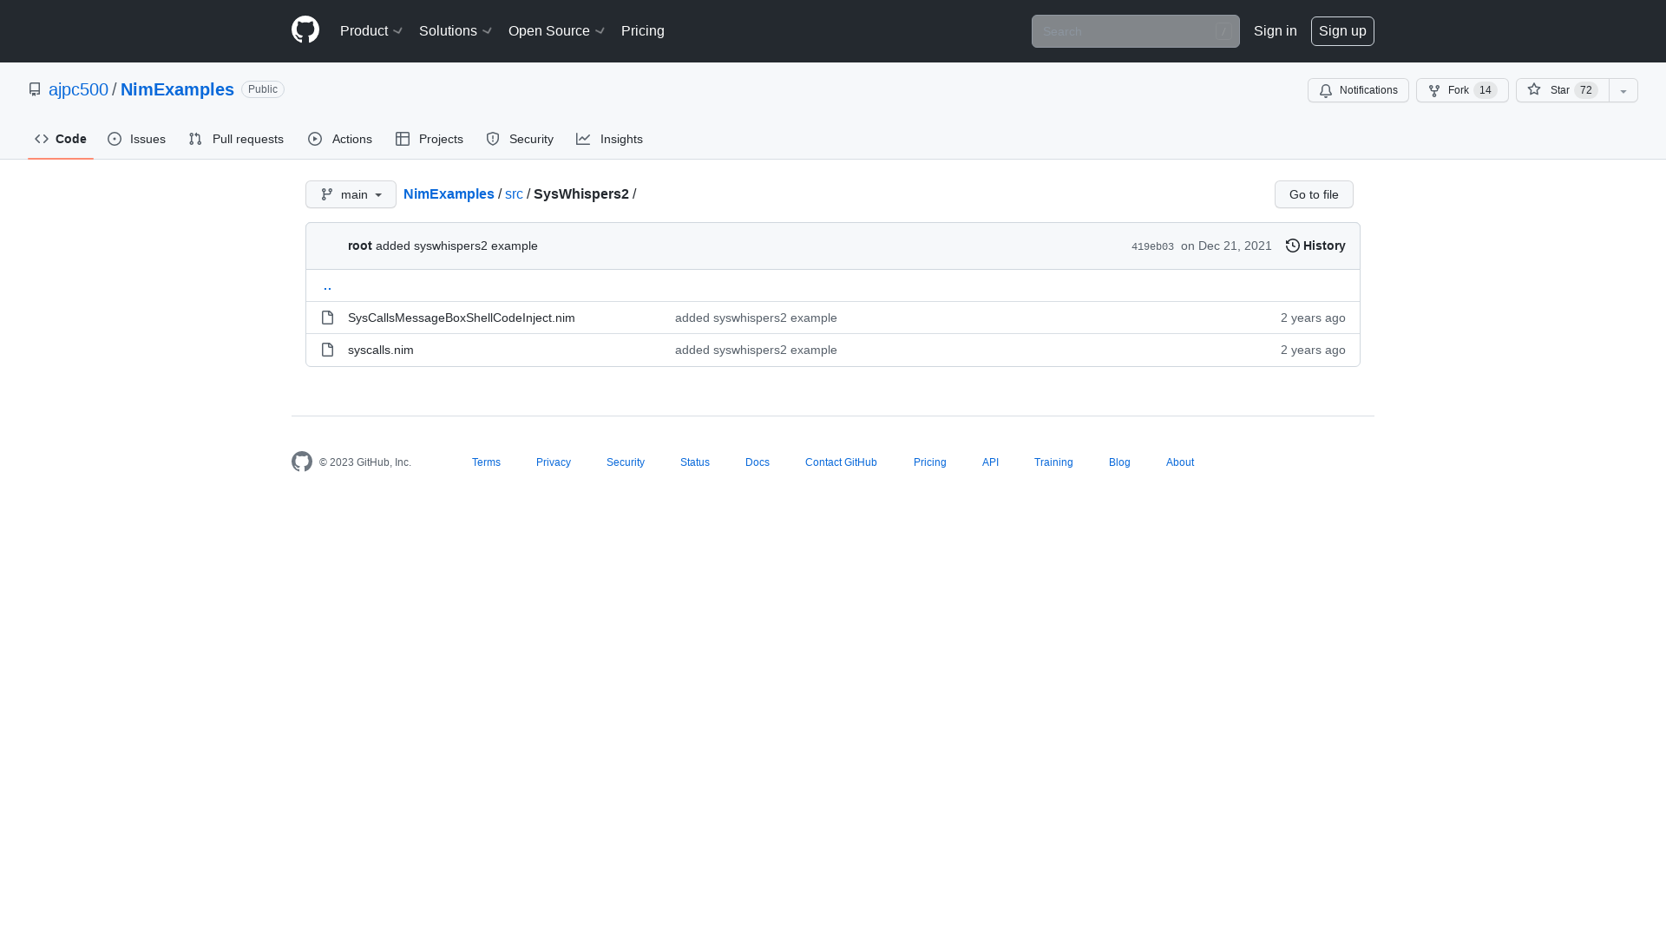This screenshot has height=937, width=1666.
Task: Focus the search field
Action: [1135, 31]
